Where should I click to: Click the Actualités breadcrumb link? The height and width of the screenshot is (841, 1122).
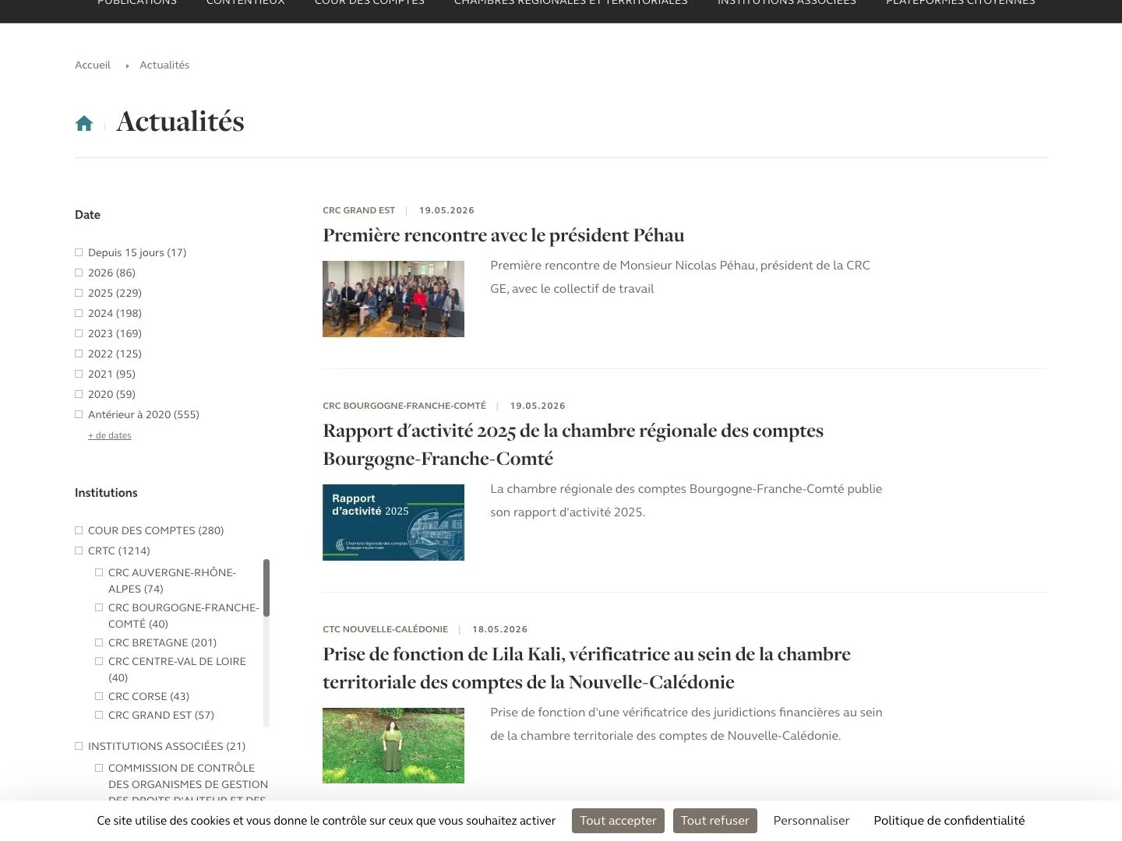pos(164,65)
